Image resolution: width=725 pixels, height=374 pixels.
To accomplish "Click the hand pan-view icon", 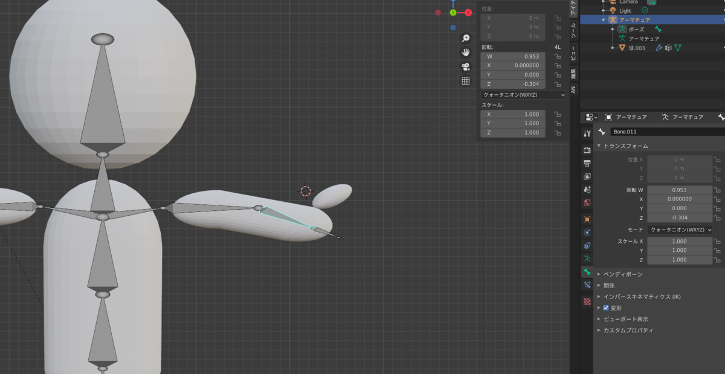I will [x=466, y=53].
